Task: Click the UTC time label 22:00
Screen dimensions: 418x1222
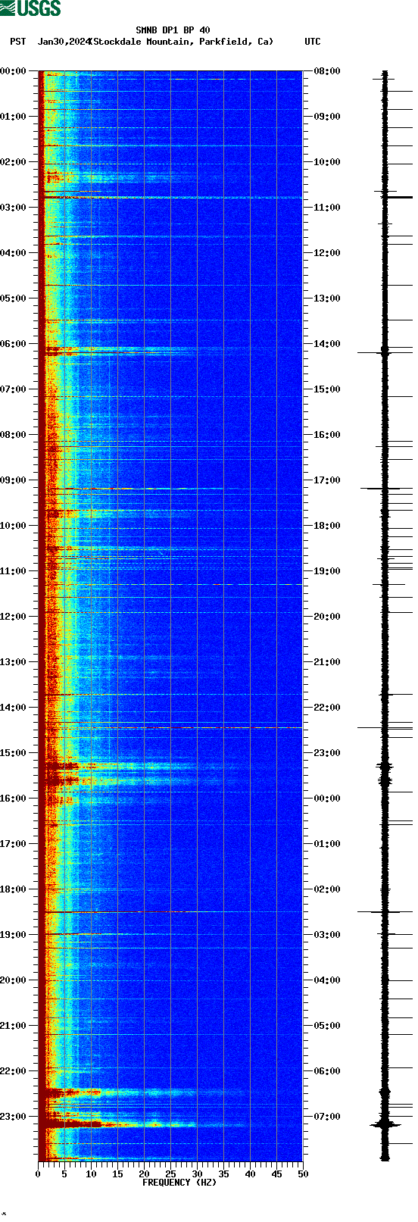Action: 327,708
